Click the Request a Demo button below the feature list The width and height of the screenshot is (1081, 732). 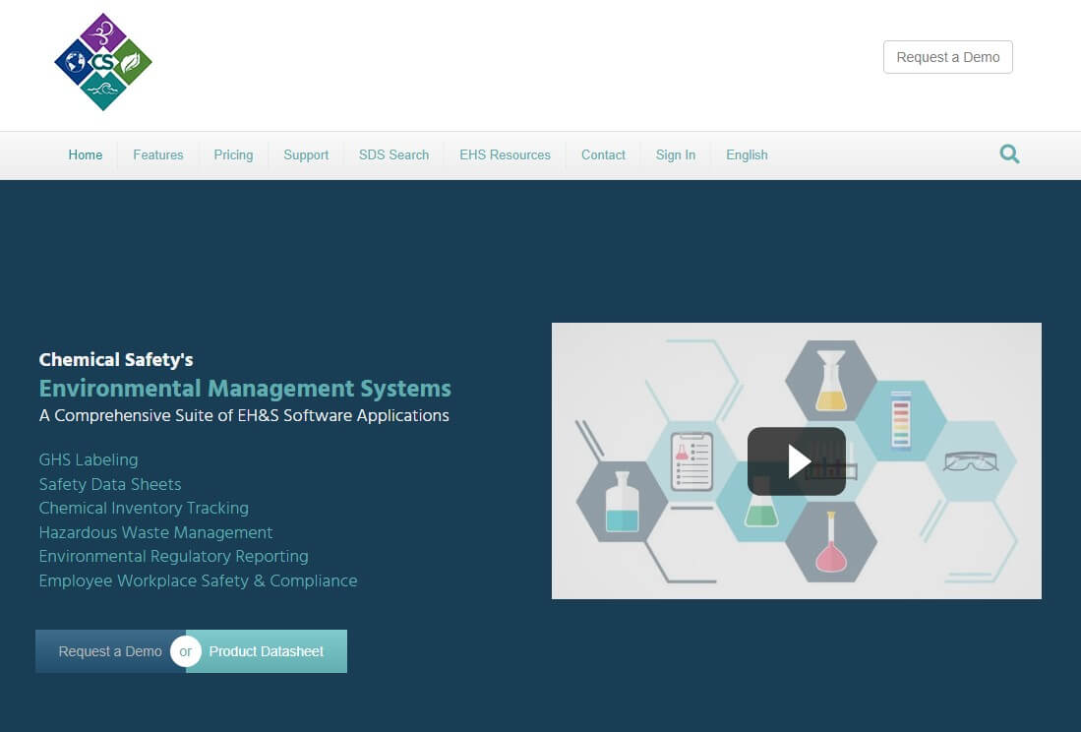pos(110,651)
